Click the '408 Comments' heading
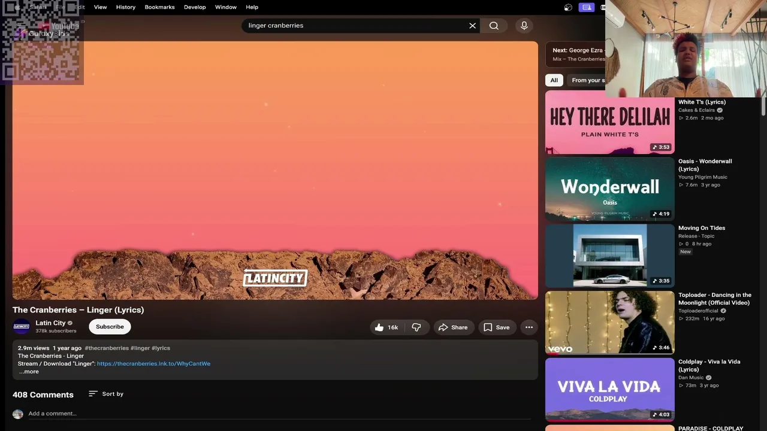The height and width of the screenshot is (431, 767). 43,395
